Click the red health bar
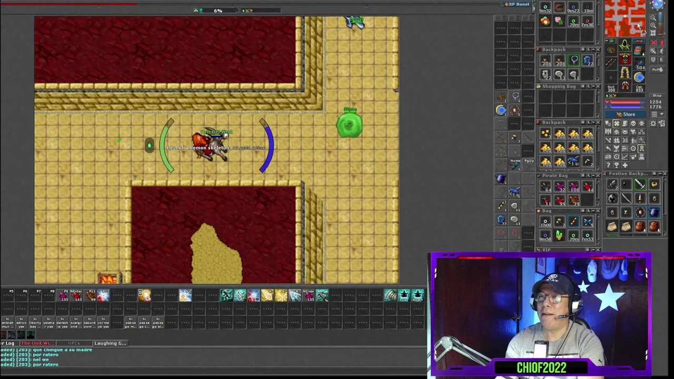Screen dimensions: 674x379 point(625,102)
